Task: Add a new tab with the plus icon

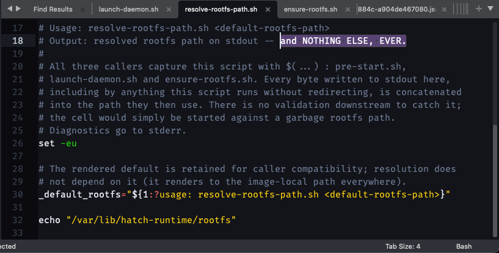Action: click(479, 9)
